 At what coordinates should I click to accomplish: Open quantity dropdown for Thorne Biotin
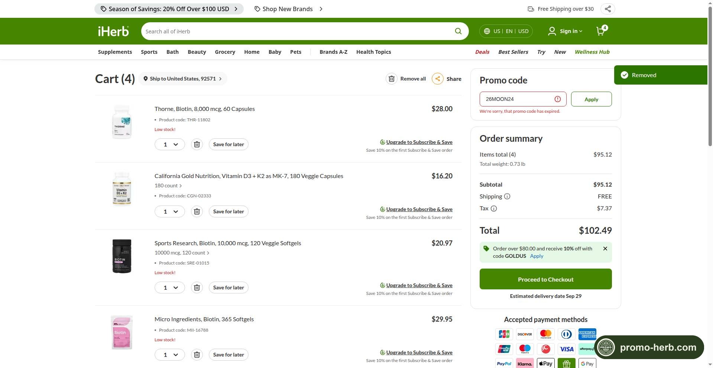[170, 144]
